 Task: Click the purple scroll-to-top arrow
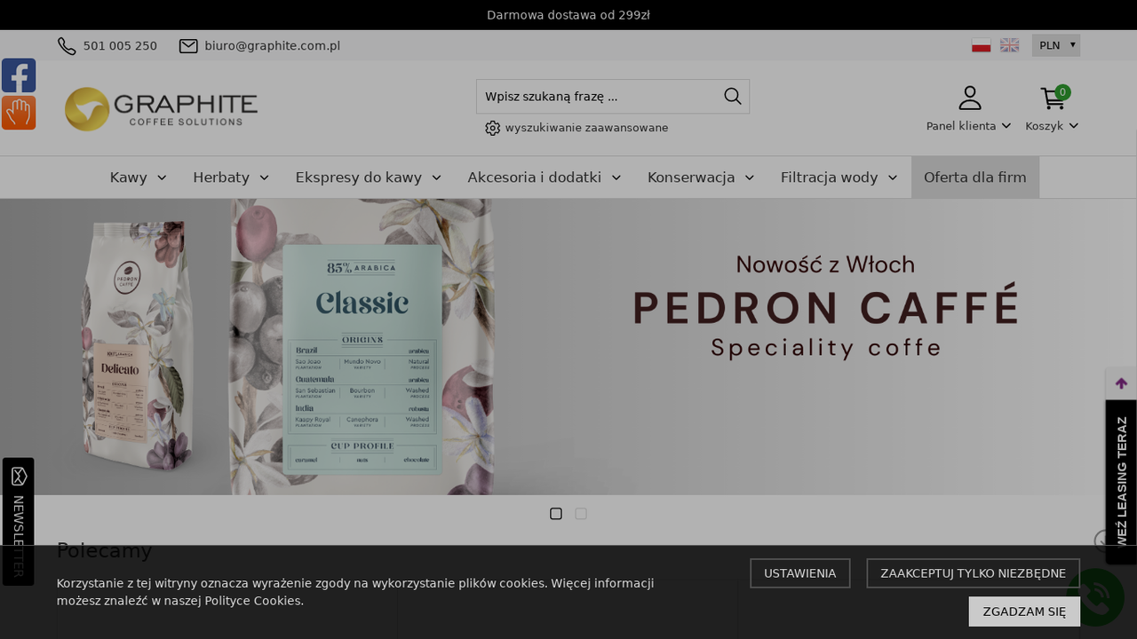pos(1121,383)
